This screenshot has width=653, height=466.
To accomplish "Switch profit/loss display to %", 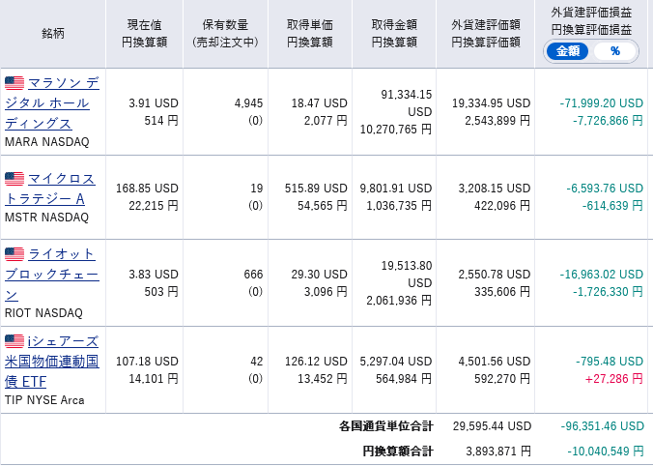I will [615, 51].
